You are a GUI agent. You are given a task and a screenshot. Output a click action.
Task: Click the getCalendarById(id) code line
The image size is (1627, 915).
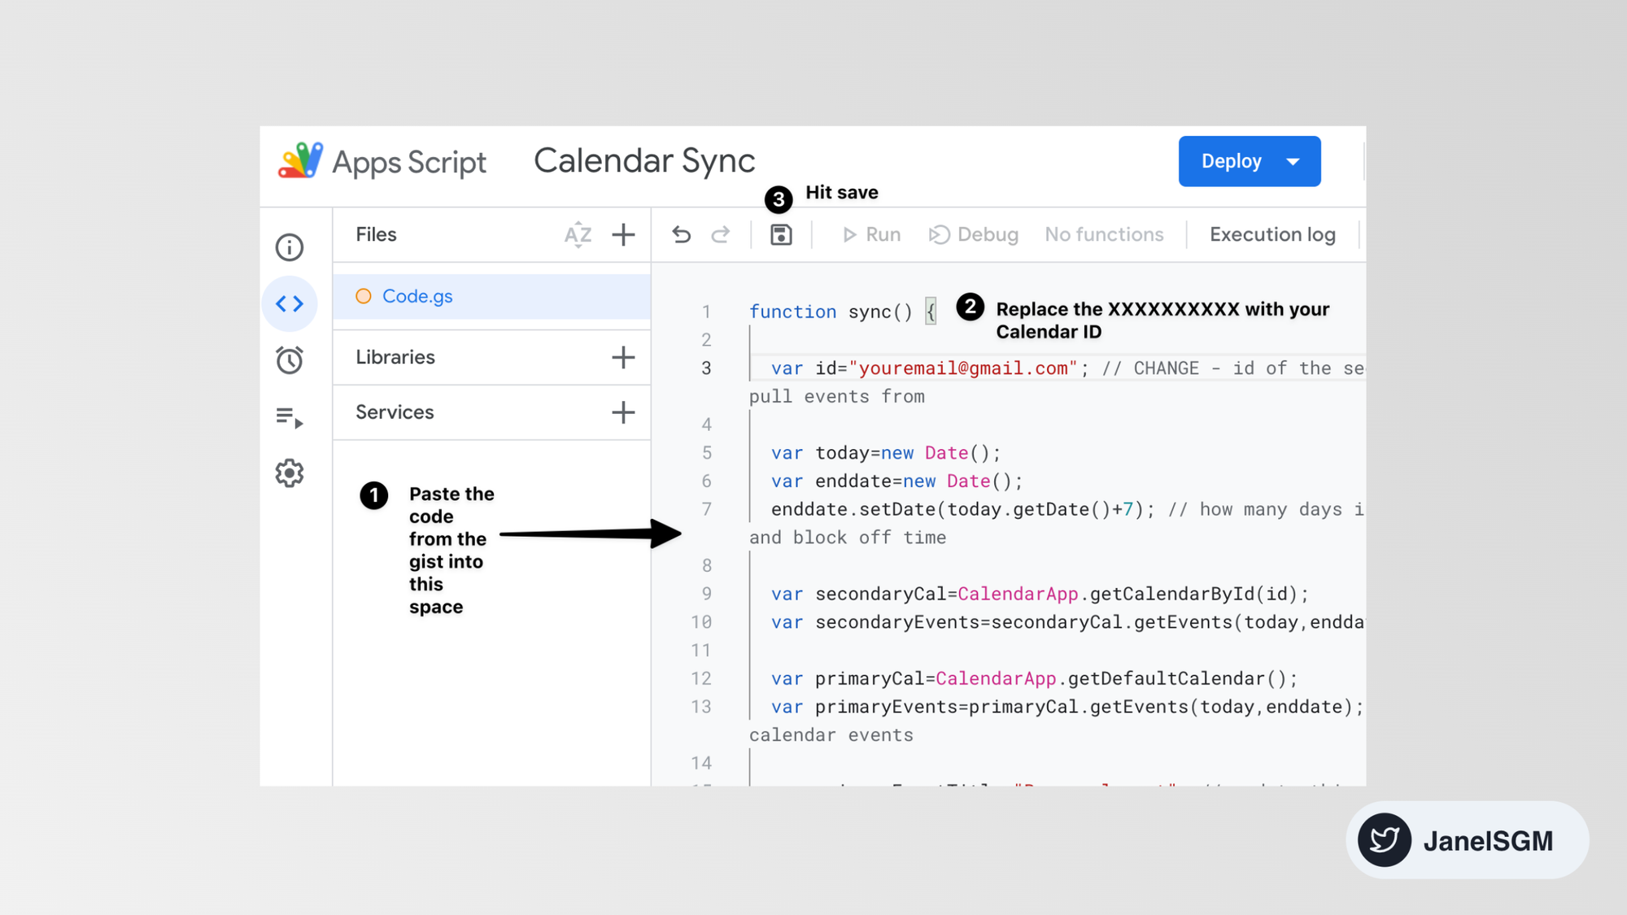(x=1040, y=594)
